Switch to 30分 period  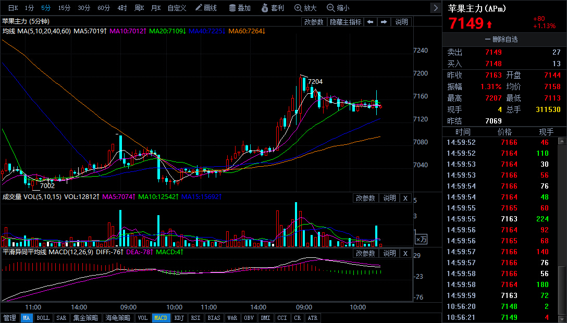tap(84, 8)
